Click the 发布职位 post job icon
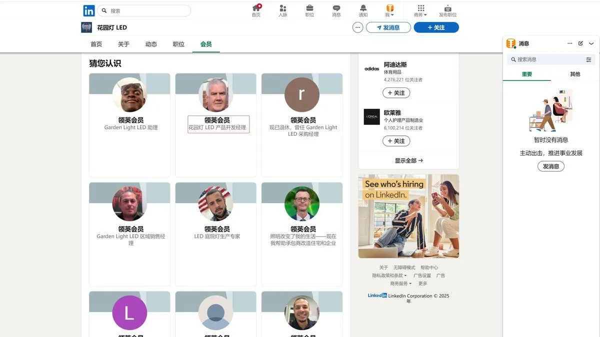Screen dimensions: 600x337 coord(447,10)
